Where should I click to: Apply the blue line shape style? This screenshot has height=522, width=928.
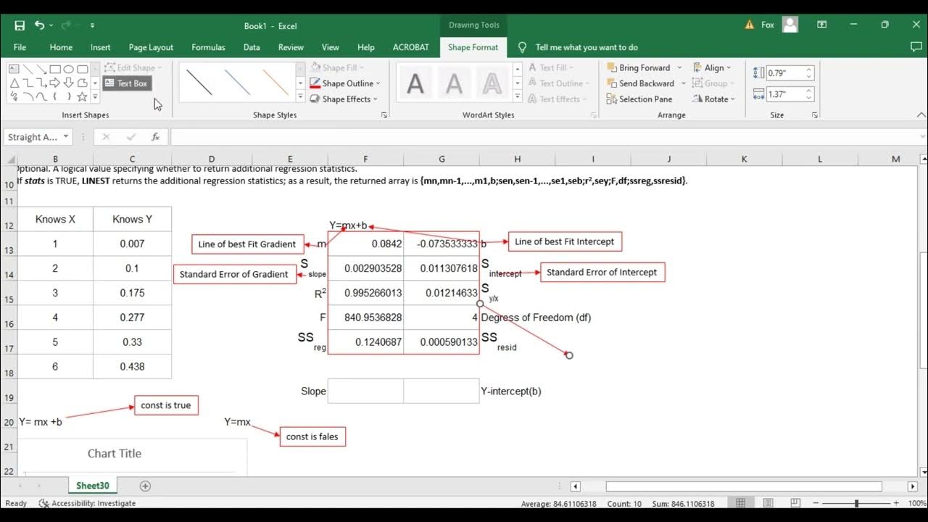(237, 83)
